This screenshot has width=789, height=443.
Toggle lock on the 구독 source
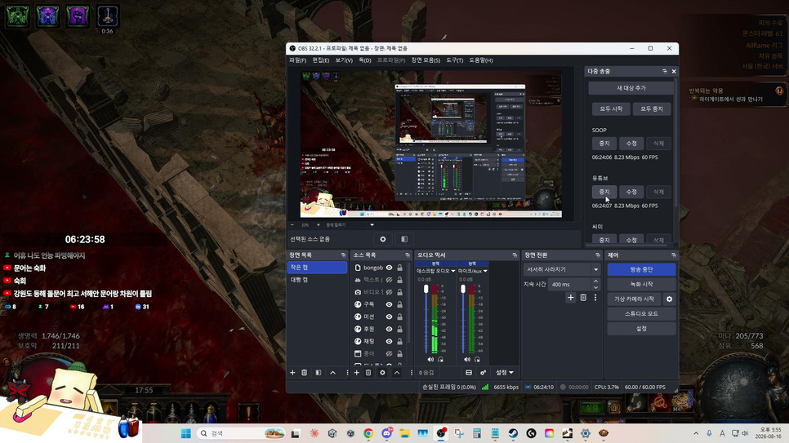(x=399, y=304)
